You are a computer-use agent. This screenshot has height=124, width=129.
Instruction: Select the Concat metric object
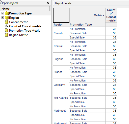tap(18, 22)
